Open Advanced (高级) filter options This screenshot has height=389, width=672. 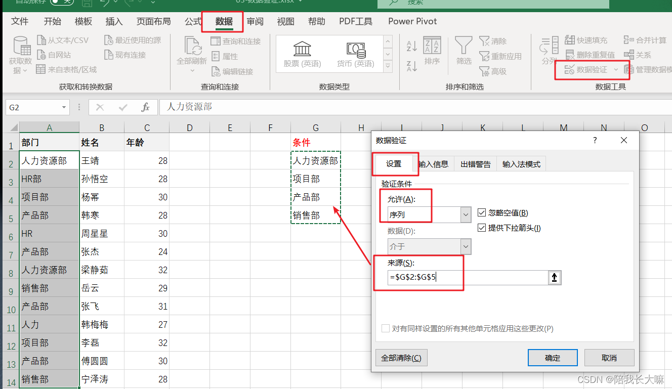(493, 71)
